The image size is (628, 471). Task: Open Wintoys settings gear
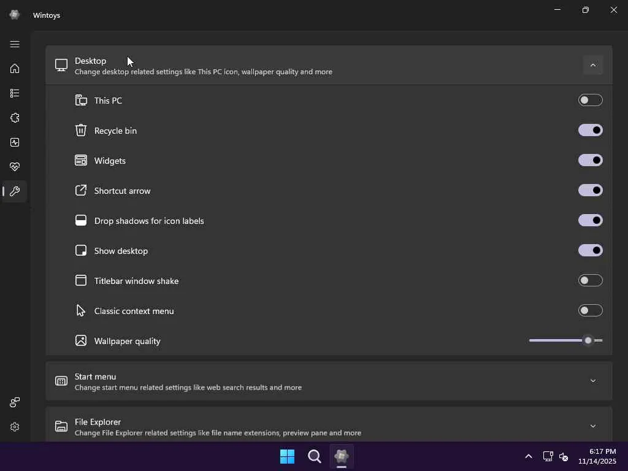click(x=15, y=427)
